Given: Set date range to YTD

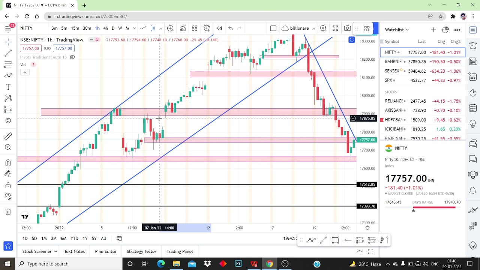Looking at the screenshot, I should point(74,238).
